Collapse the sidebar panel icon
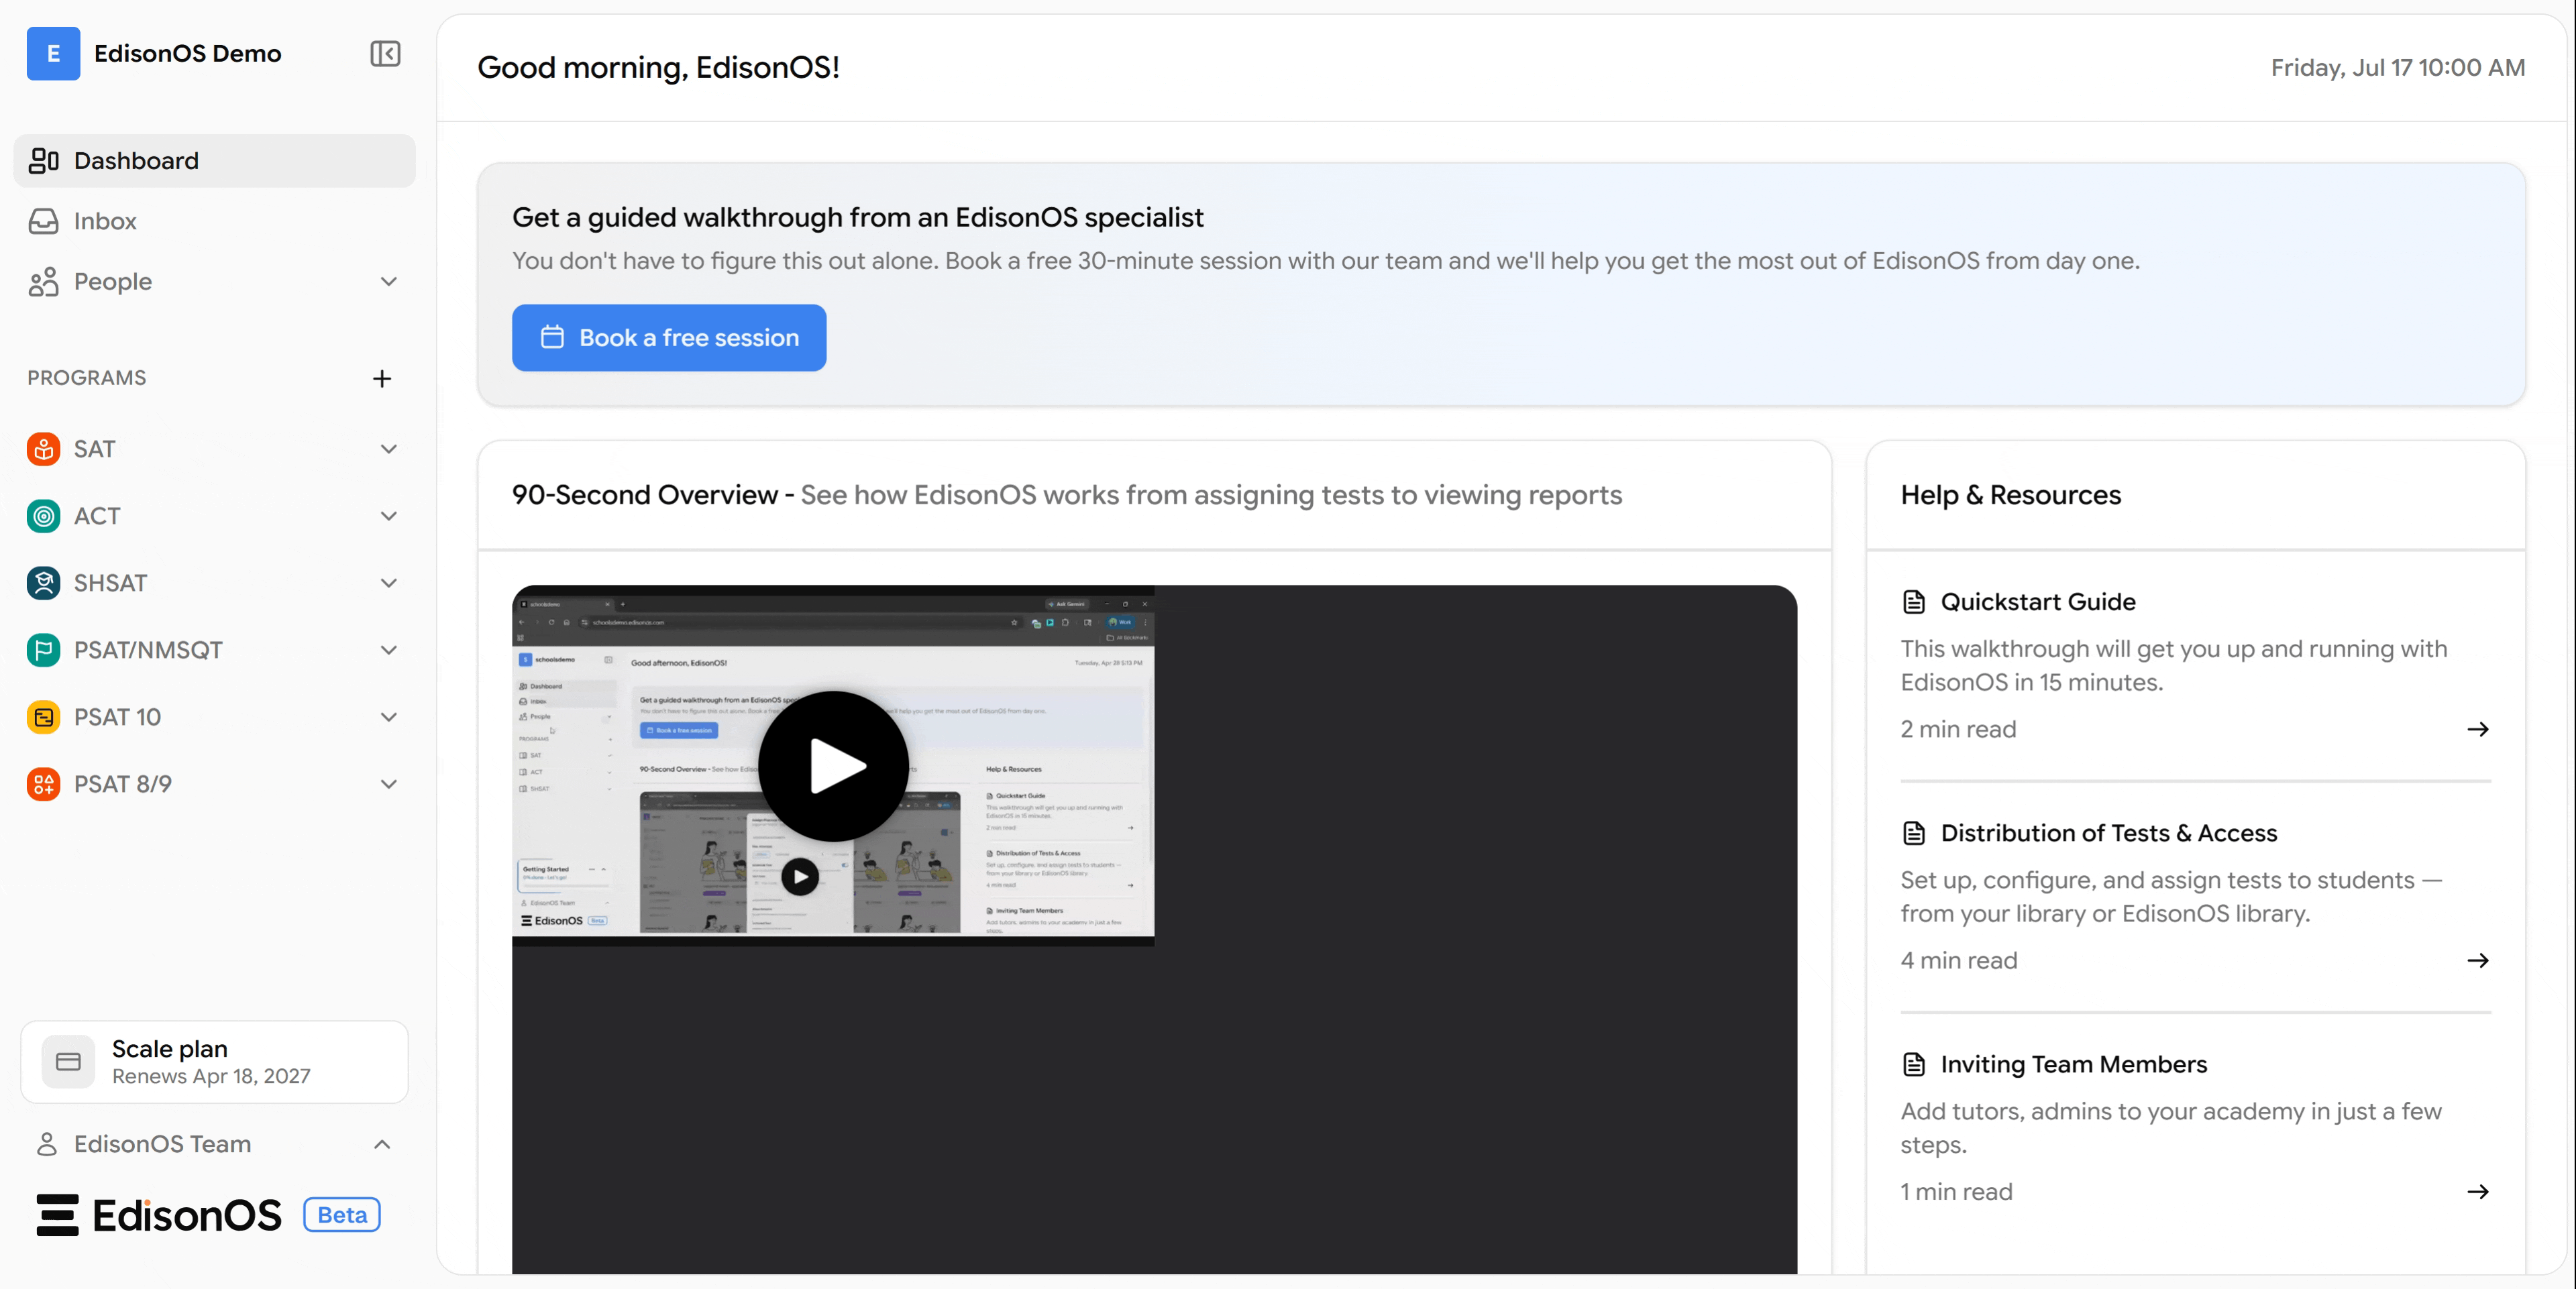The image size is (2576, 1289). (x=385, y=54)
